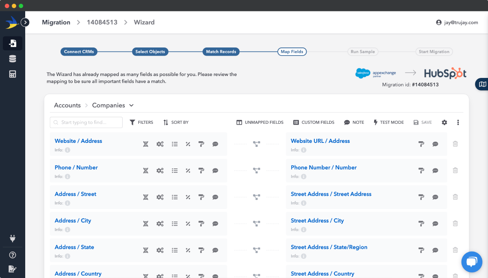The image size is (488, 278).
Task: Click the percent icon in Address / City row
Action: 188,224
